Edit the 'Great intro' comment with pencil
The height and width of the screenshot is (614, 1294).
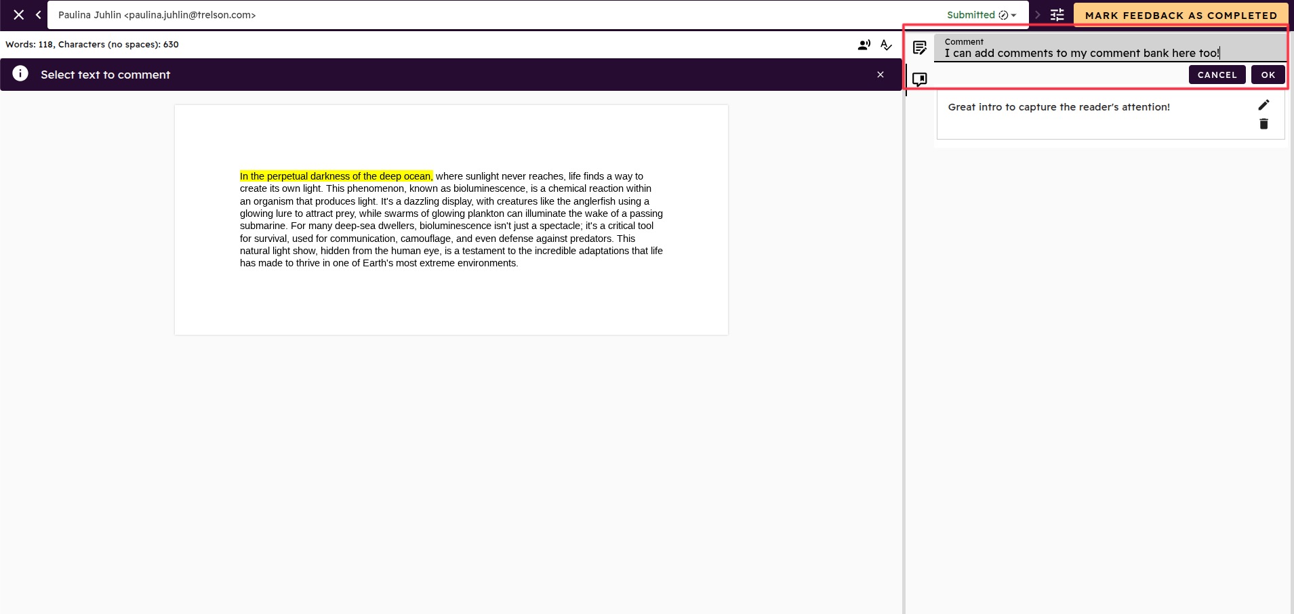tap(1263, 105)
